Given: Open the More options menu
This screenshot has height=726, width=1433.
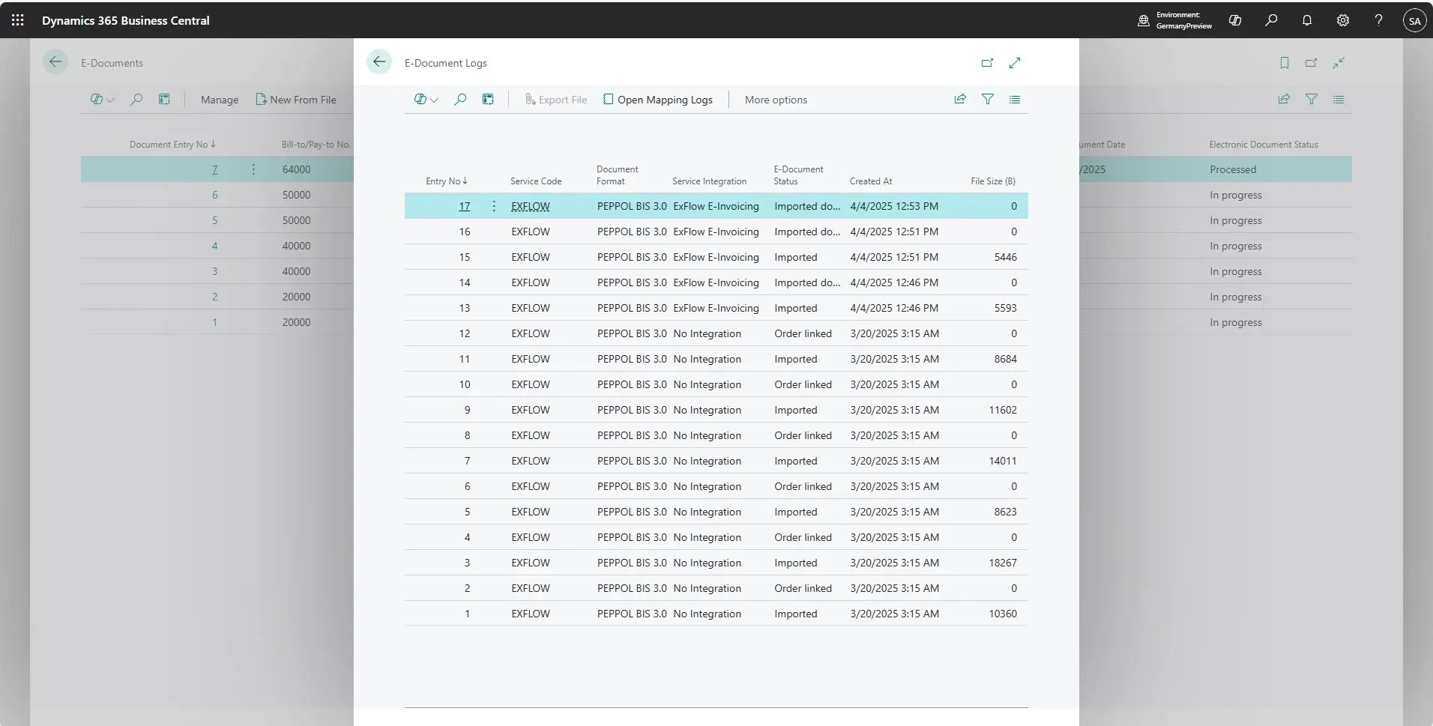Looking at the screenshot, I should tap(775, 99).
